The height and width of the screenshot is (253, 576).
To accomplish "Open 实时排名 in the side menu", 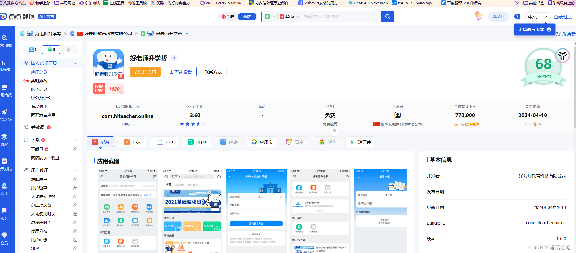I will [39, 81].
